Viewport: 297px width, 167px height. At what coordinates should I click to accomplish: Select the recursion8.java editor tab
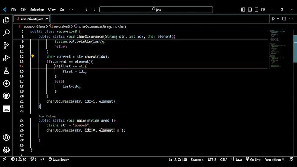click(32, 19)
